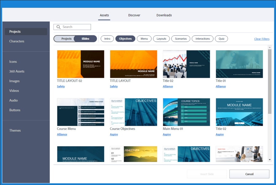
Task: Open the Buttons category
Action: [x=15, y=110]
